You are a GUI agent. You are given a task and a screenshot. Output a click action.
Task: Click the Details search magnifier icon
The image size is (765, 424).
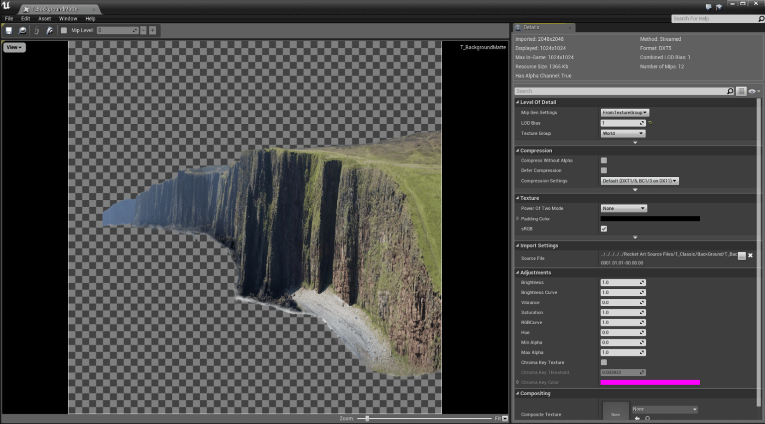[x=730, y=91]
